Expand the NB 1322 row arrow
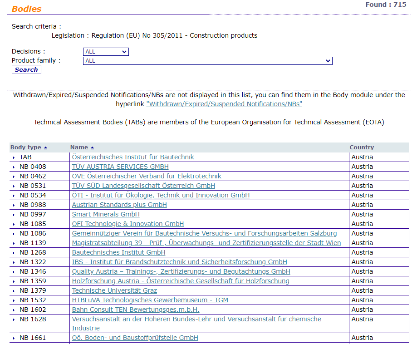Image resolution: width=412 pixels, height=344 pixels. tap(14, 262)
